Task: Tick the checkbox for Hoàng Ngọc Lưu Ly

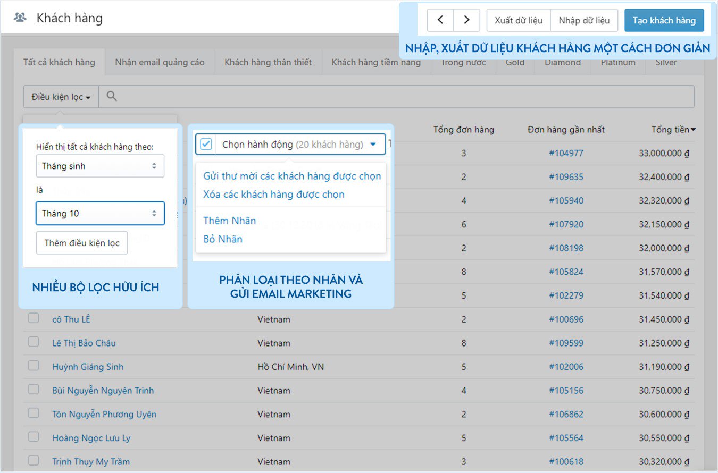Action: 34,437
